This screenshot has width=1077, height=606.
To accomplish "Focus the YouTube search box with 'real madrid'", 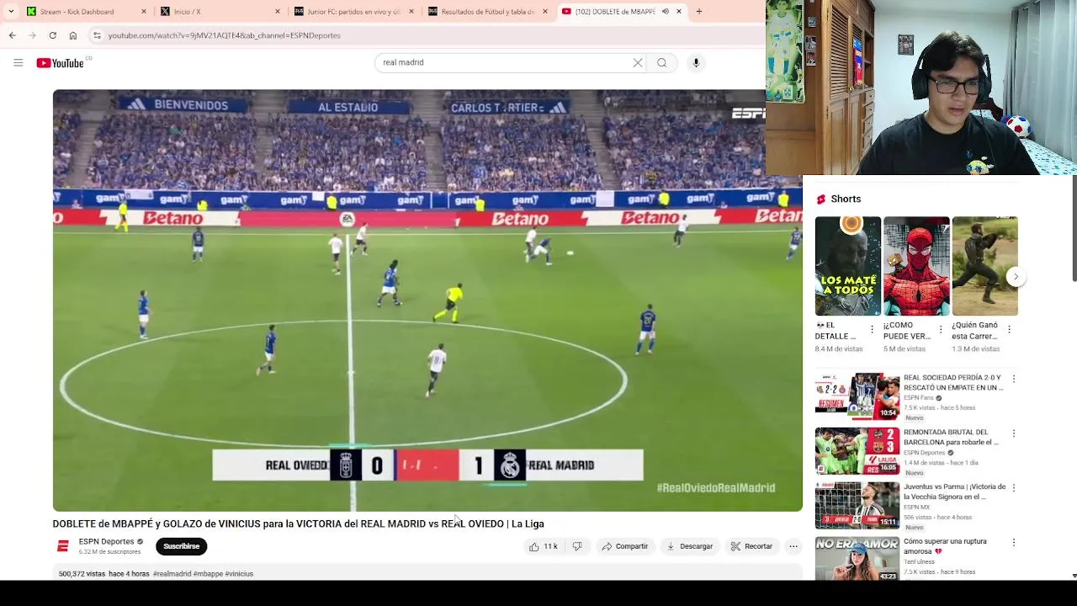I will (x=503, y=62).
